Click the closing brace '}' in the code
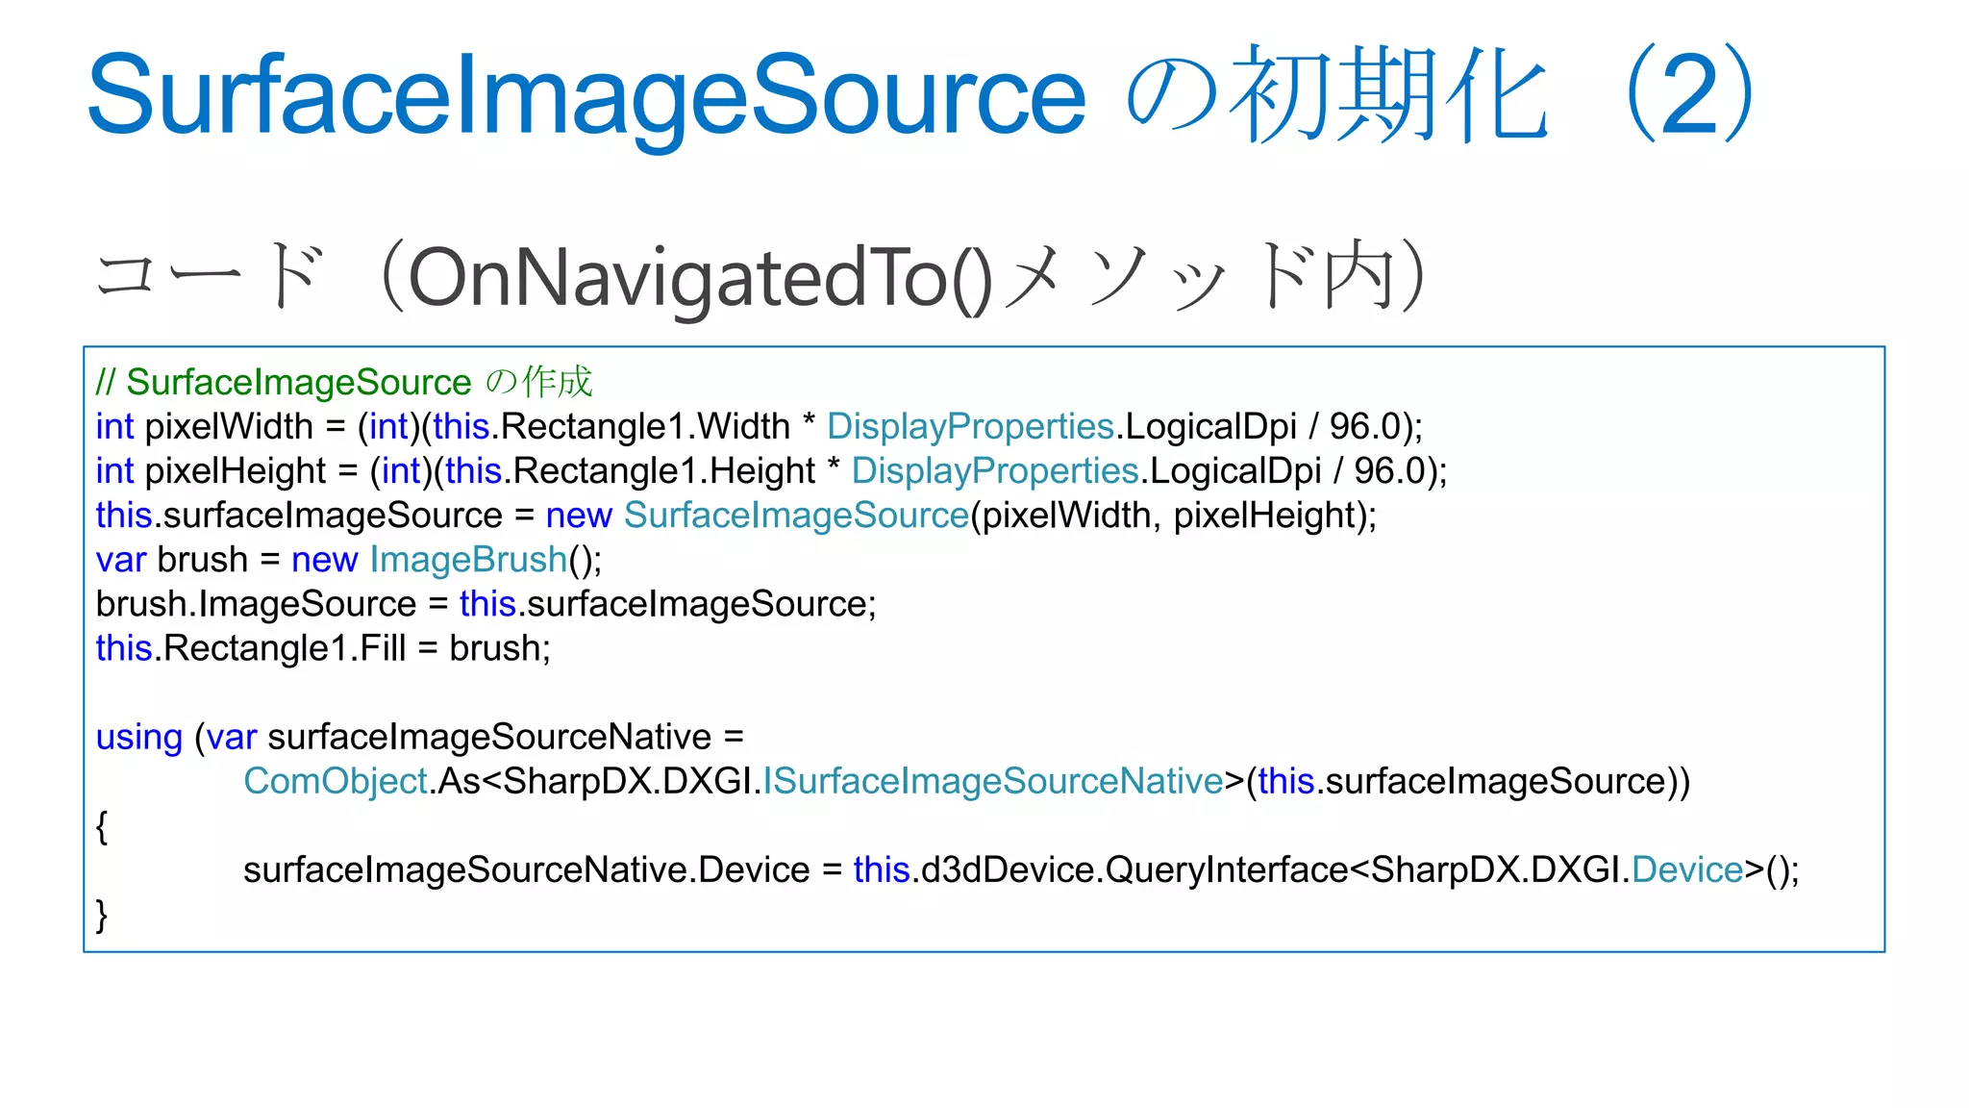Image resolution: width=1969 pixels, height=1108 pixels. [x=102, y=915]
